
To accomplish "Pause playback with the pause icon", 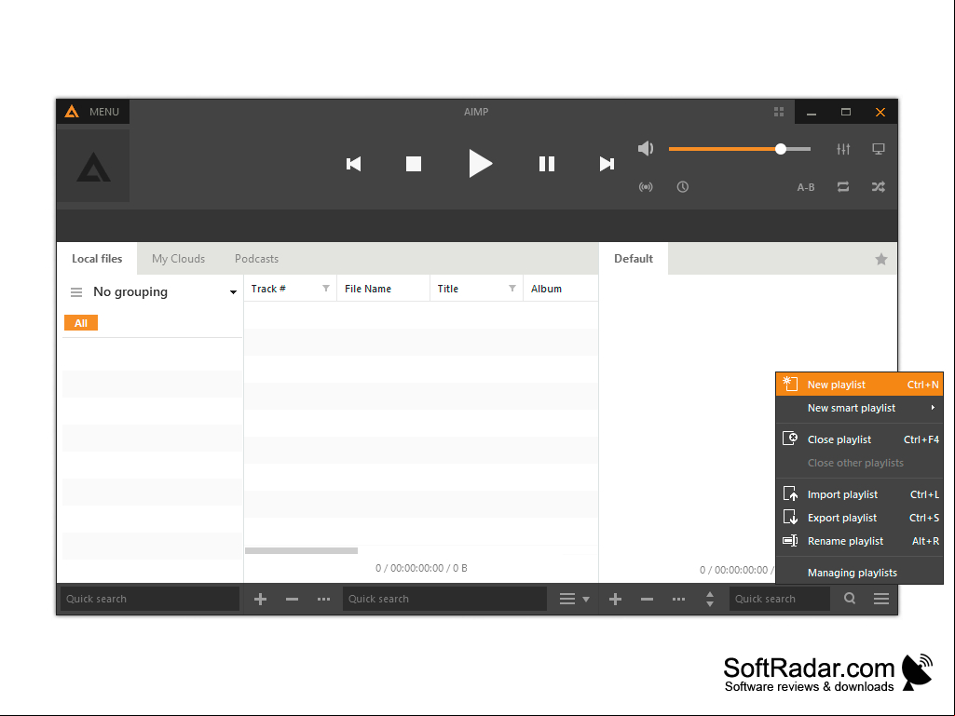I will click(546, 164).
